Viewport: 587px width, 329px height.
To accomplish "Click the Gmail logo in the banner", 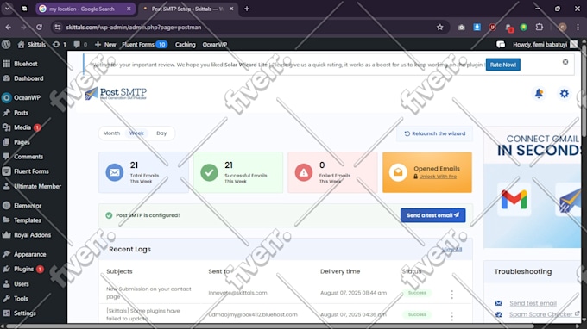I will click(x=514, y=200).
